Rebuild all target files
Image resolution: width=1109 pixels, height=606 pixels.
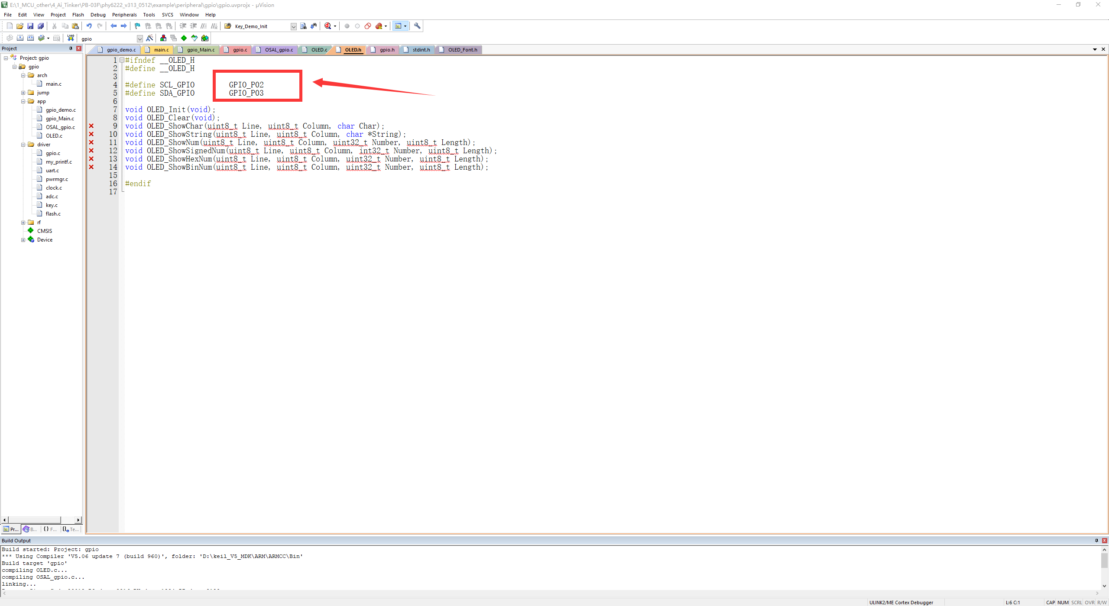click(30, 38)
